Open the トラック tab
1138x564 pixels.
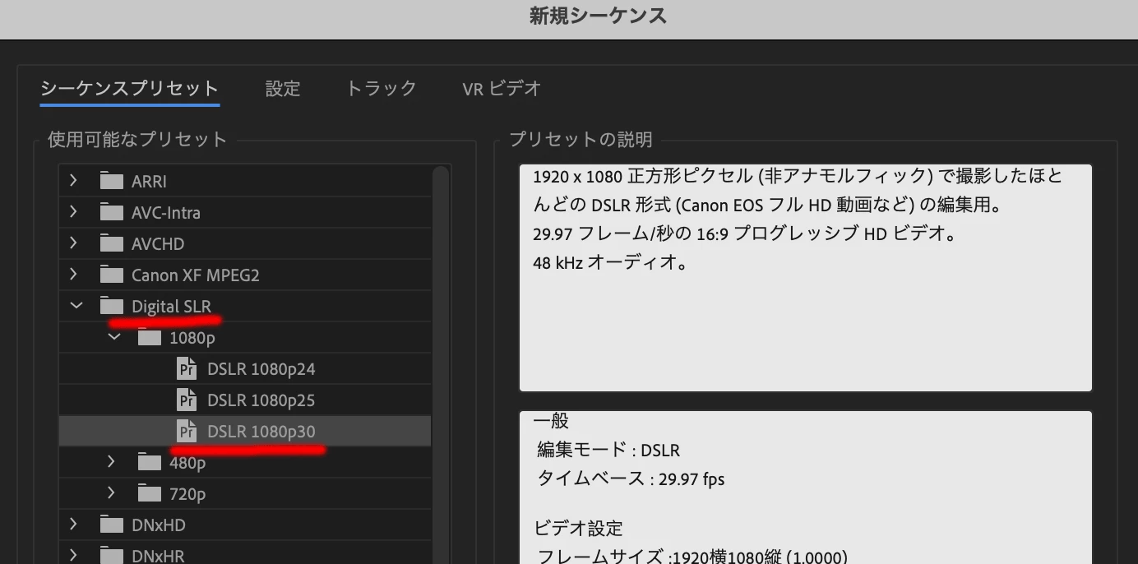382,89
